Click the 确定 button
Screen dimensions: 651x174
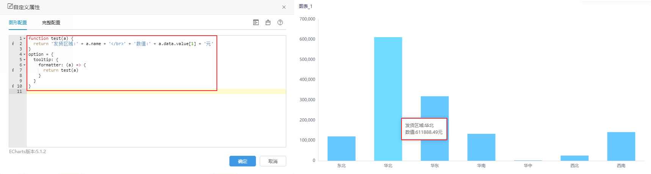243,161
